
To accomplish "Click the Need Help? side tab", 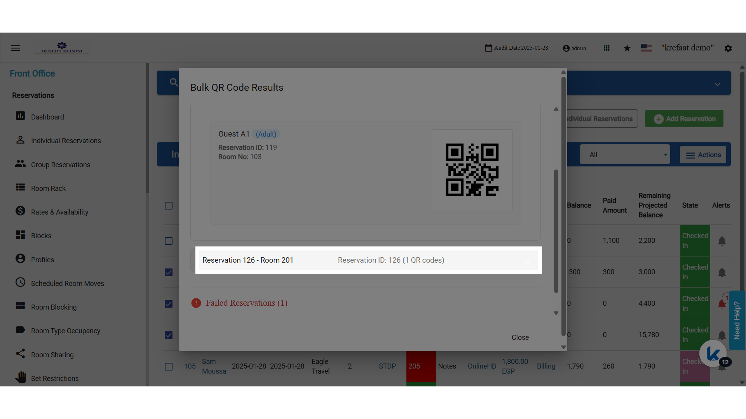I will (x=737, y=320).
